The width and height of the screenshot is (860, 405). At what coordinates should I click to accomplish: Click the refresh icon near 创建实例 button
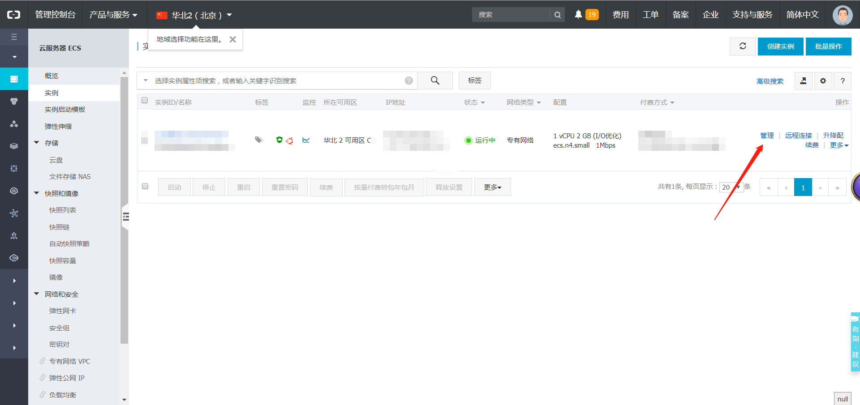[x=742, y=46]
